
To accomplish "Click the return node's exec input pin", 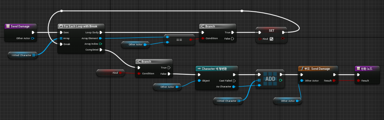I will 359,75.
